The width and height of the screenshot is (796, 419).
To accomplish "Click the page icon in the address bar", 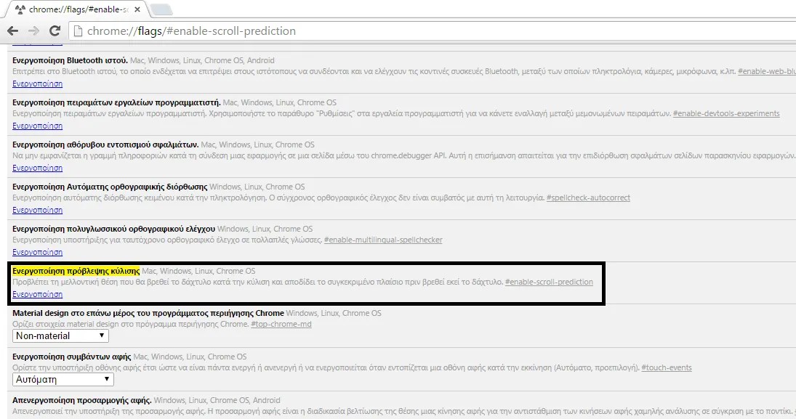I will point(78,31).
